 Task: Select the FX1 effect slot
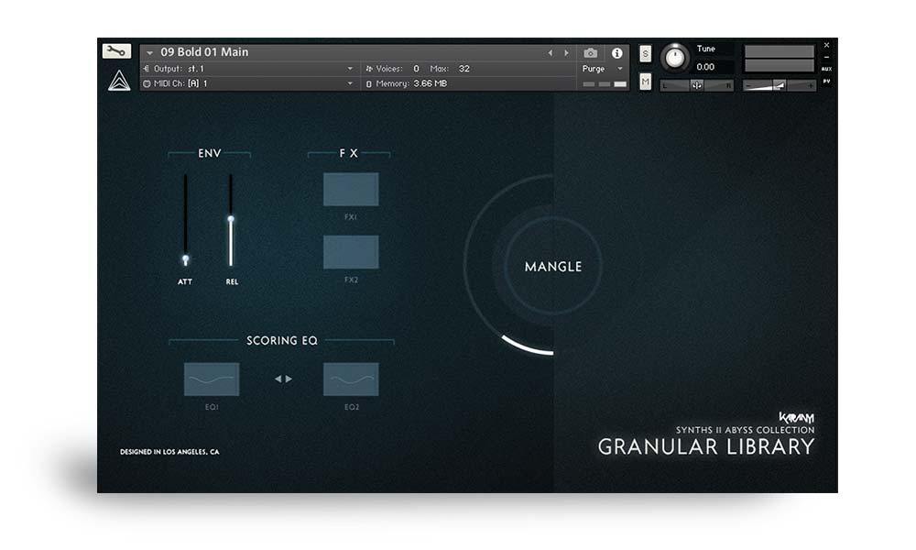(x=350, y=189)
